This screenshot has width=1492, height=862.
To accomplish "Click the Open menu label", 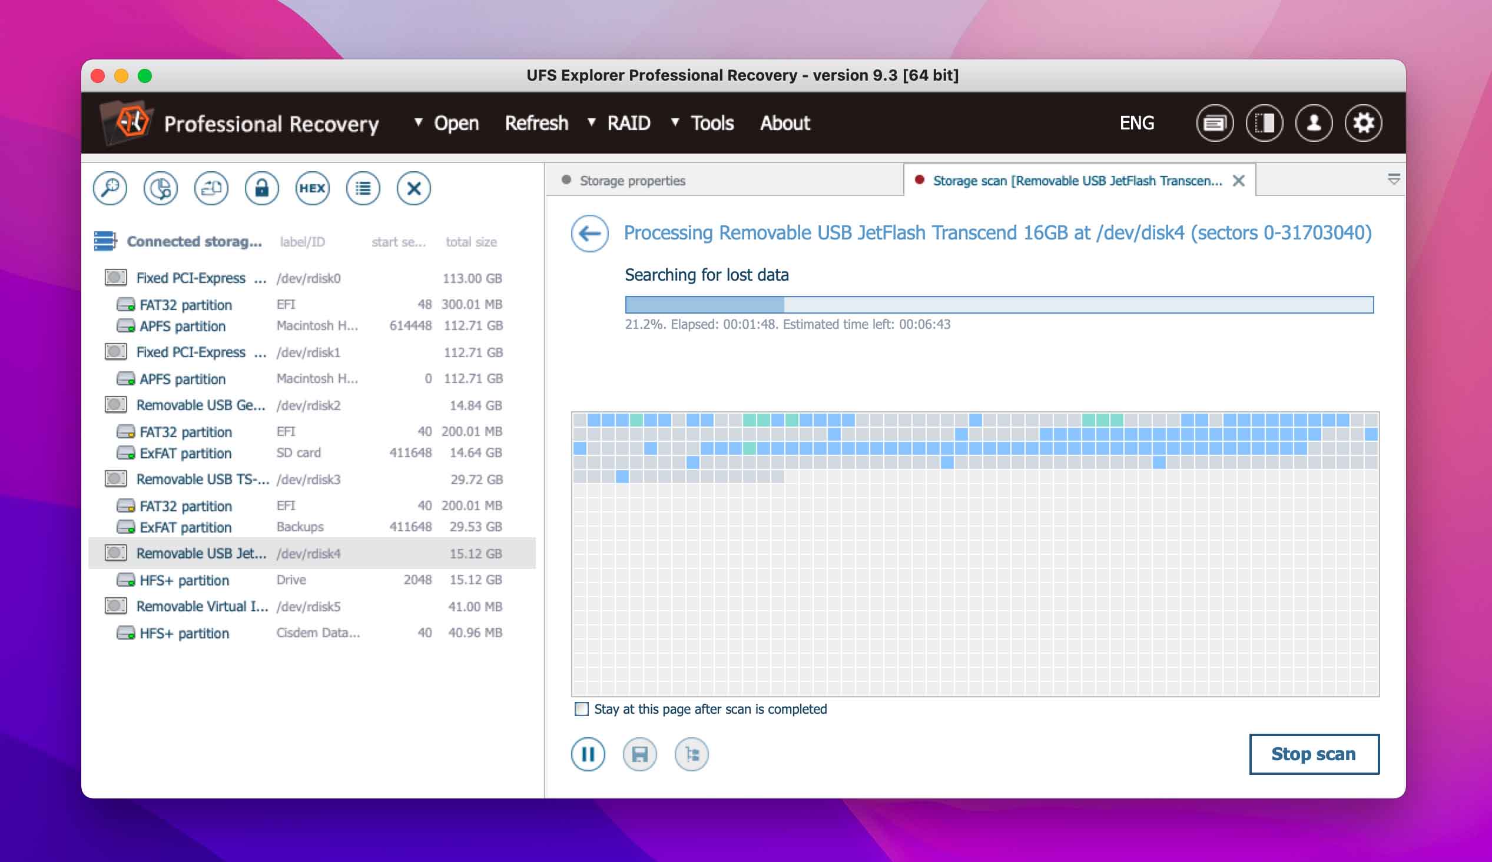I will pos(456,123).
